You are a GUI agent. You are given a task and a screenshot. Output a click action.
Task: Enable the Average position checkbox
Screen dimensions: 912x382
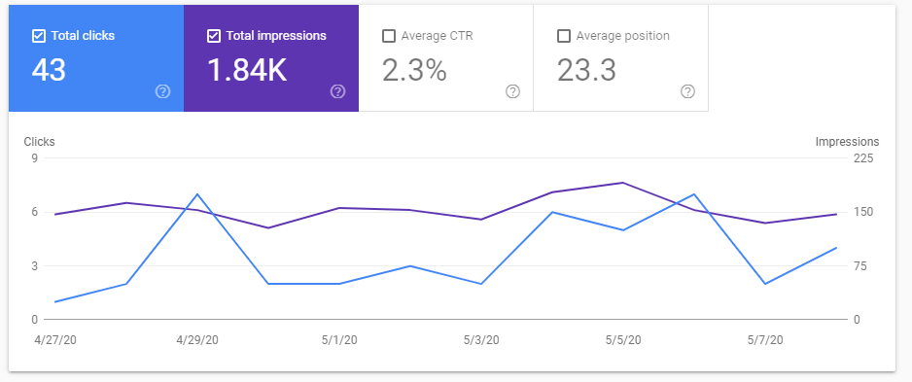(x=564, y=36)
